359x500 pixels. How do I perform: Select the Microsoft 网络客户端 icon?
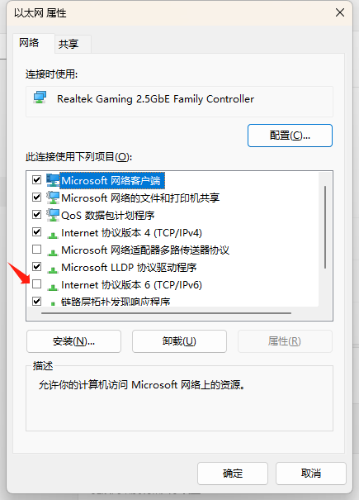[53, 180]
